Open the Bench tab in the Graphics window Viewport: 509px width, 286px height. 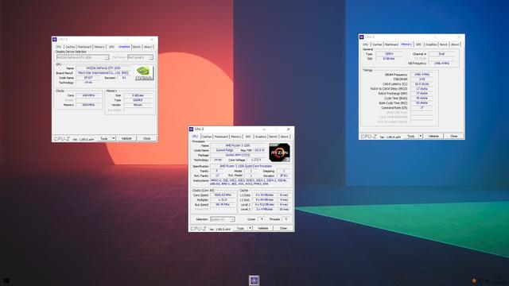click(137, 47)
